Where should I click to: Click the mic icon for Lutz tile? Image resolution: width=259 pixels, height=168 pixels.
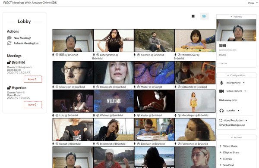[x=53, y=115]
